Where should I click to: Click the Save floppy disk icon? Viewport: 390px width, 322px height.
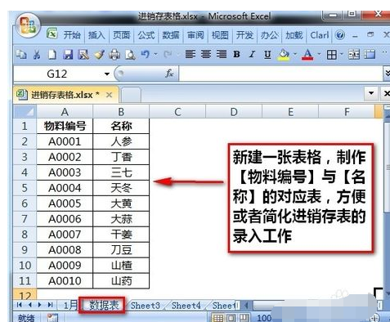click(68, 55)
